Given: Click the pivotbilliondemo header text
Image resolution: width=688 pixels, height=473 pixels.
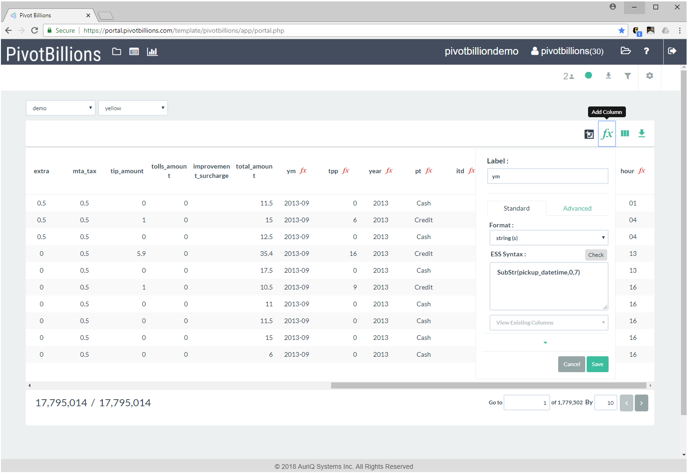Looking at the screenshot, I should [482, 51].
